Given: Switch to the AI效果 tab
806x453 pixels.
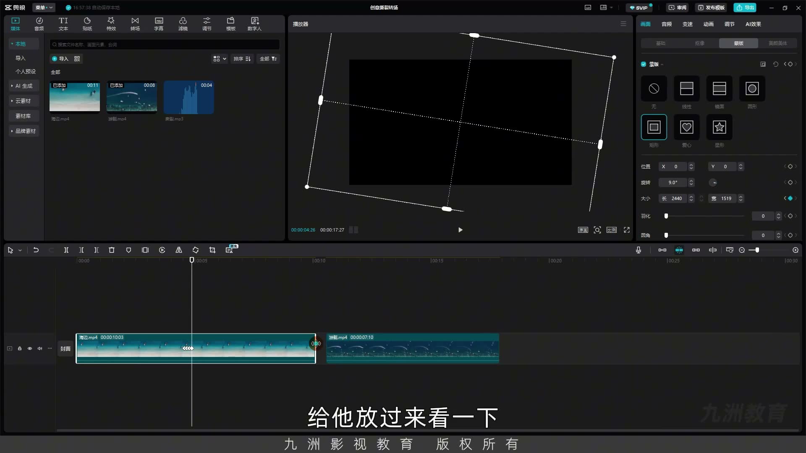Looking at the screenshot, I should [753, 24].
